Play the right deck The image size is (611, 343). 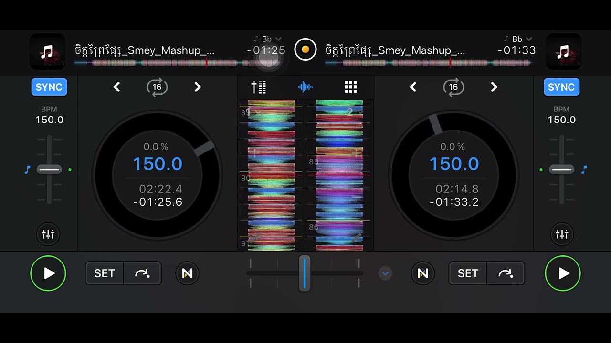[x=563, y=273]
